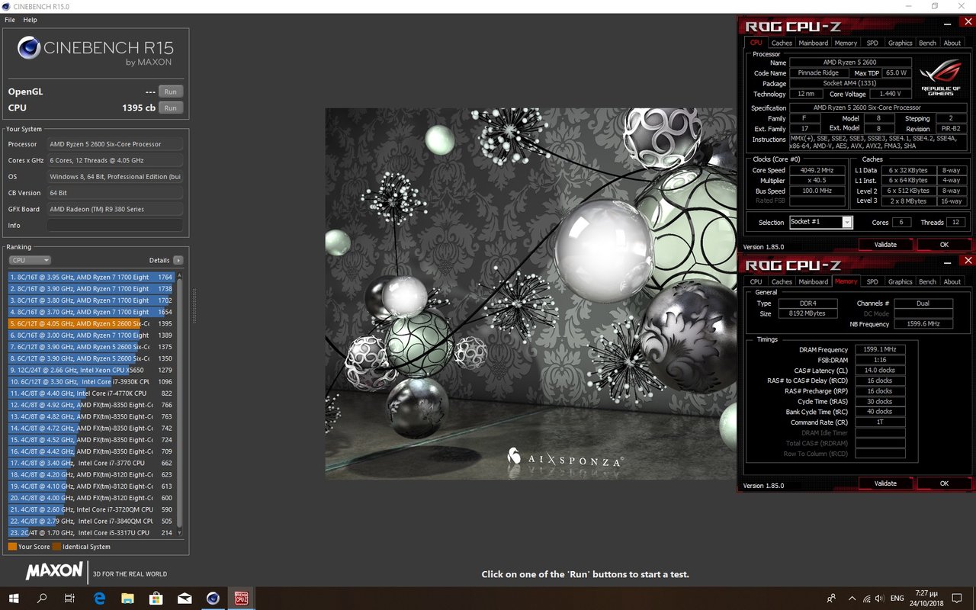976x610 pixels.
Task: Click the CAS# Latency value 14.0 clocks
Action: click(880, 371)
